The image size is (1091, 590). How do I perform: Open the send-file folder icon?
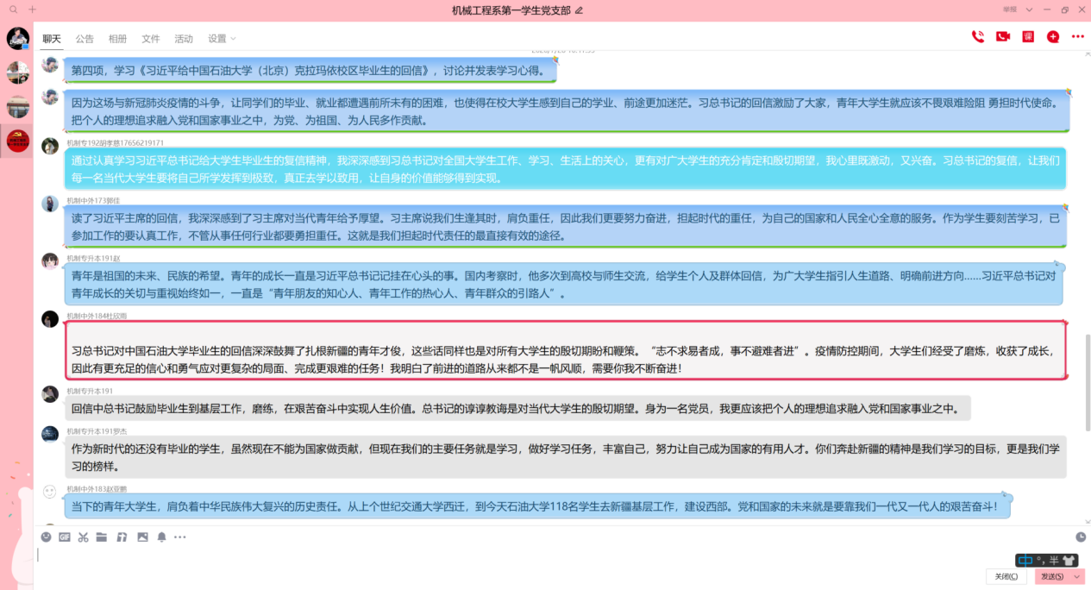point(102,537)
